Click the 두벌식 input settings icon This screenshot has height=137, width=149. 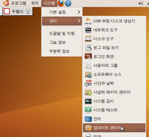pyautogui.click(x=29, y=11)
